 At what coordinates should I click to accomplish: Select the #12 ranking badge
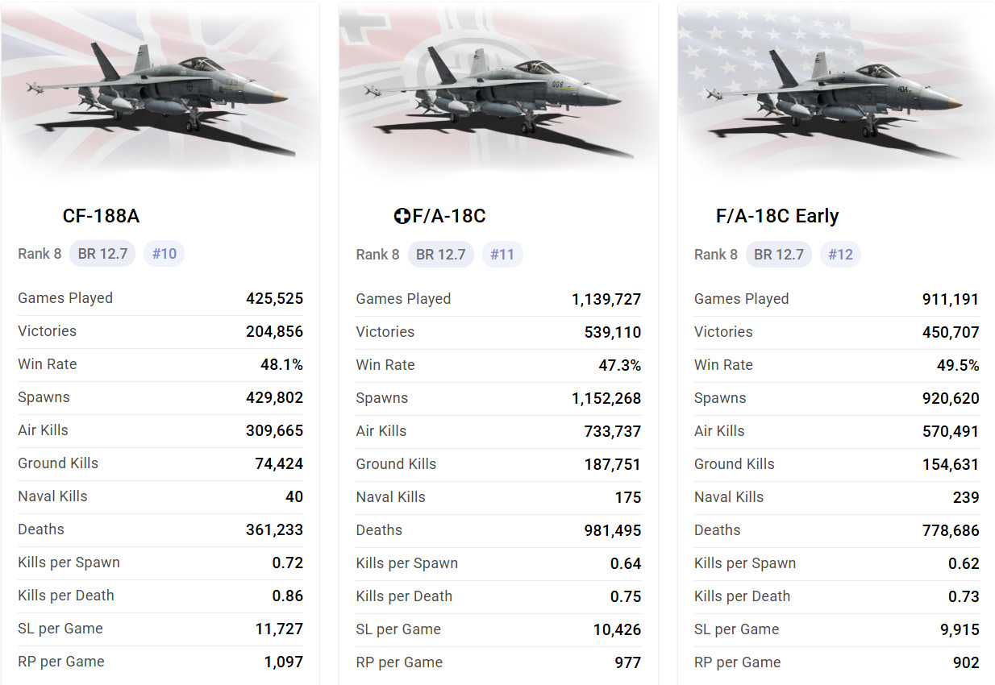840,255
